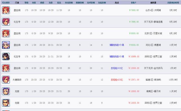Open avatar of 化生寺 listing priced ¥7998.00

tap(6, 22)
